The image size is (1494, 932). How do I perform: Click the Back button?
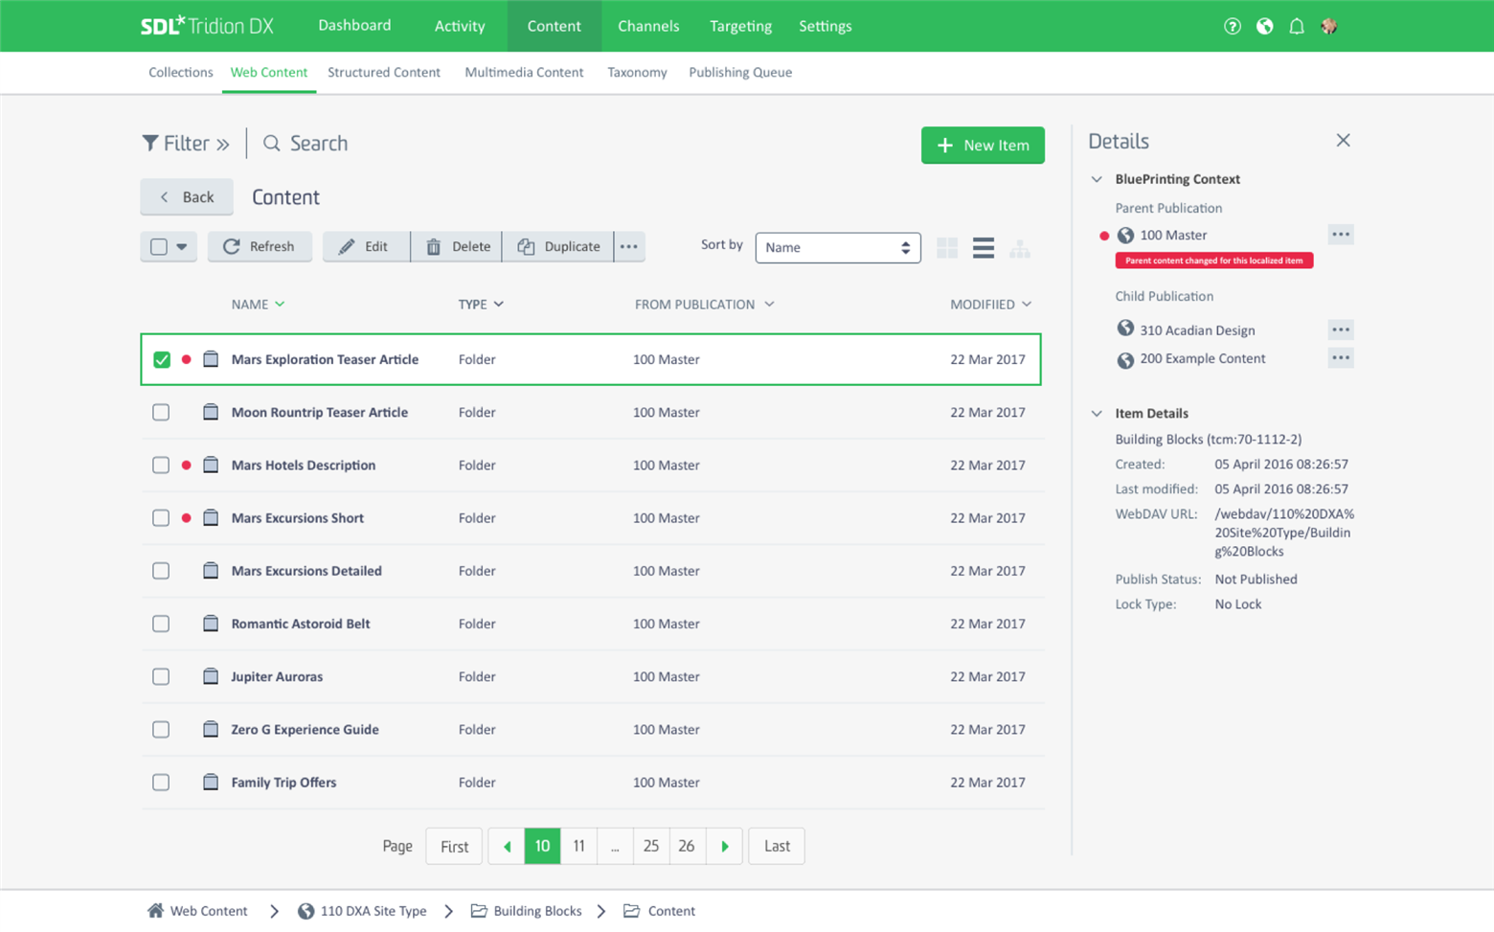pos(187,197)
